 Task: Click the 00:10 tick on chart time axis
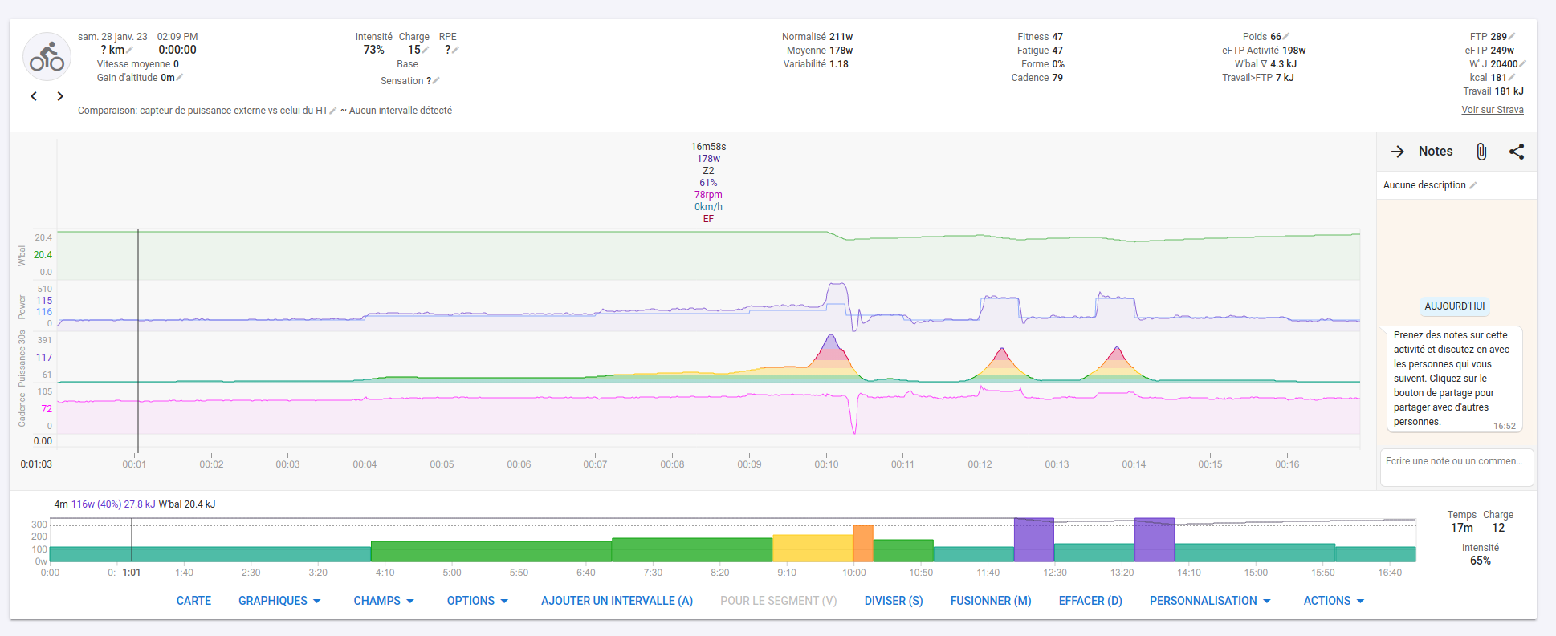click(x=826, y=464)
